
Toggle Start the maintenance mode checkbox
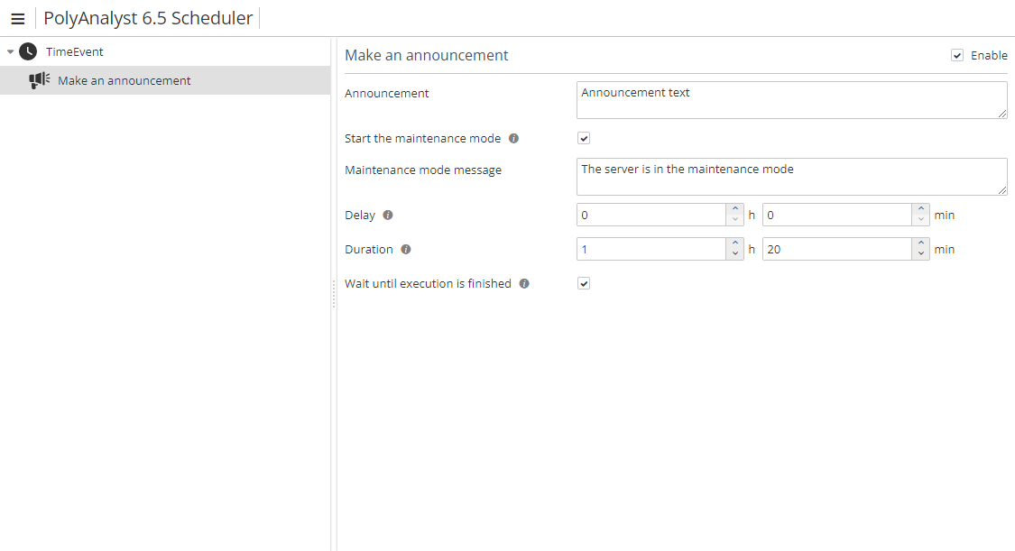click(584, 139)
